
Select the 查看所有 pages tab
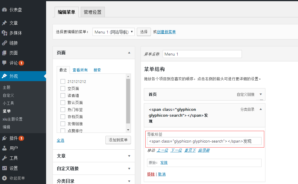point(80,70)
